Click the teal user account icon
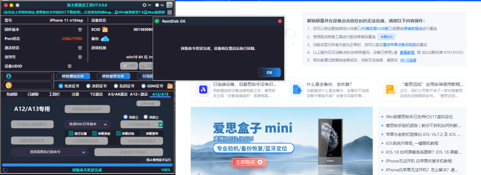The width and height of the screenshot is (481, 175). 8,76
